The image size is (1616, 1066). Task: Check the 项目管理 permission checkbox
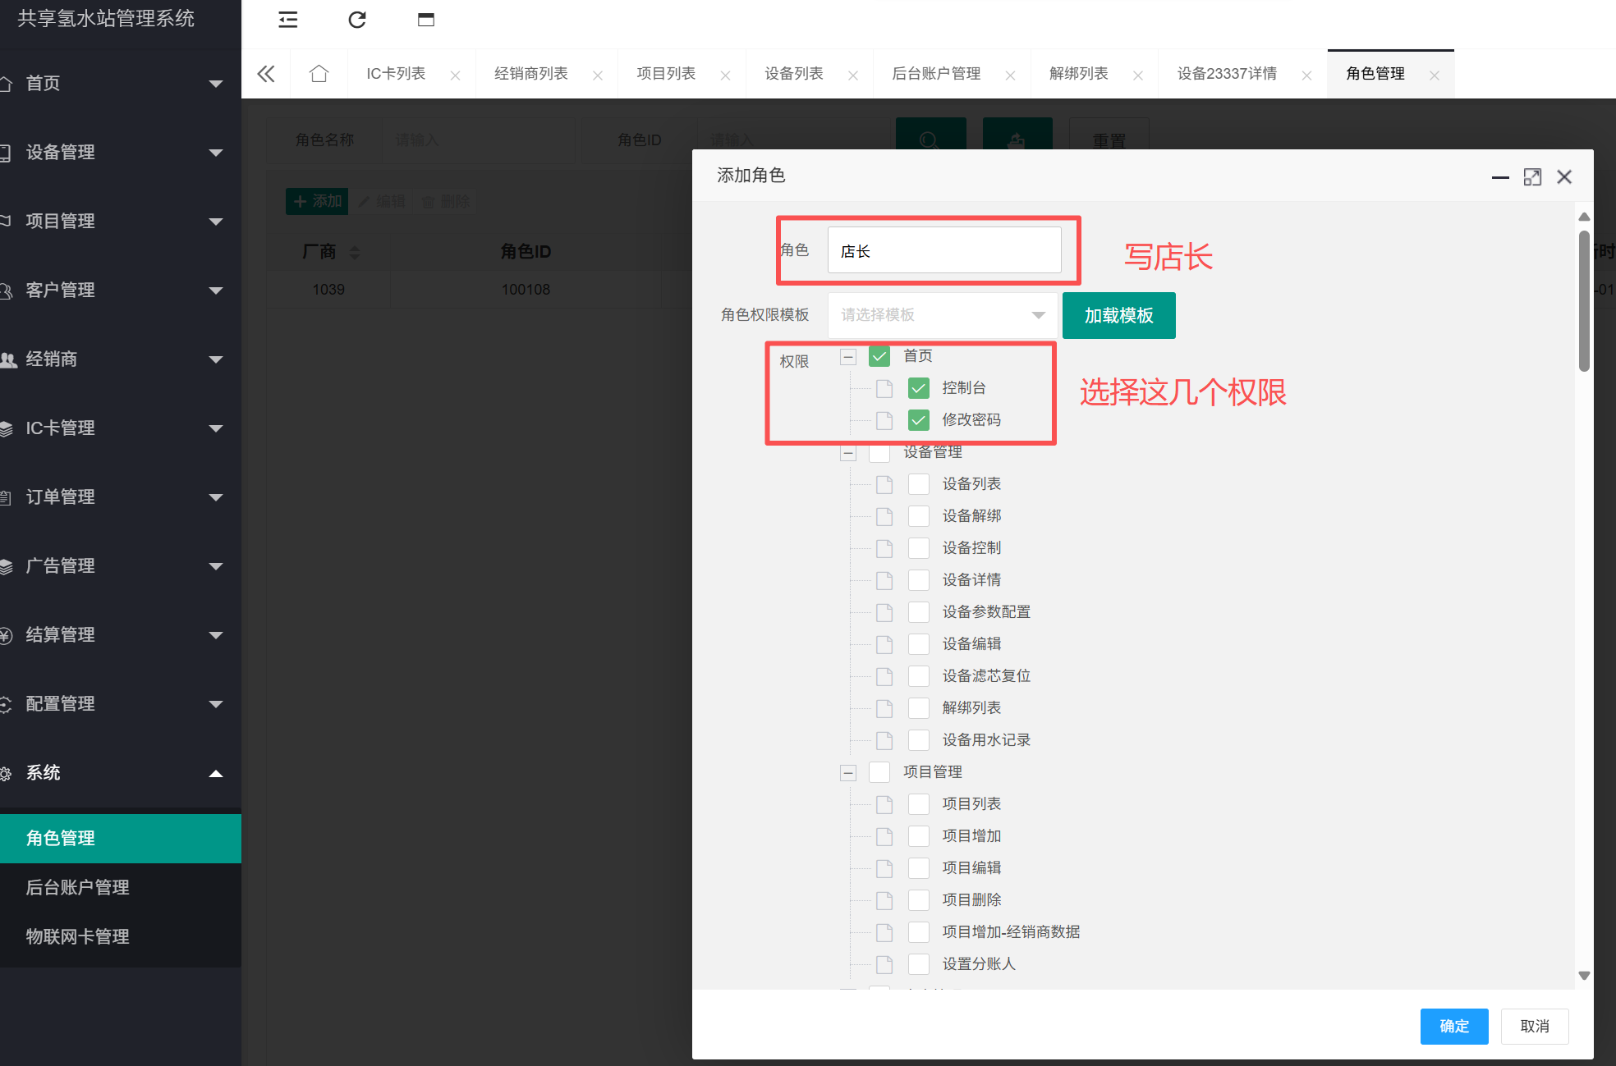click(x=879, y=772)
